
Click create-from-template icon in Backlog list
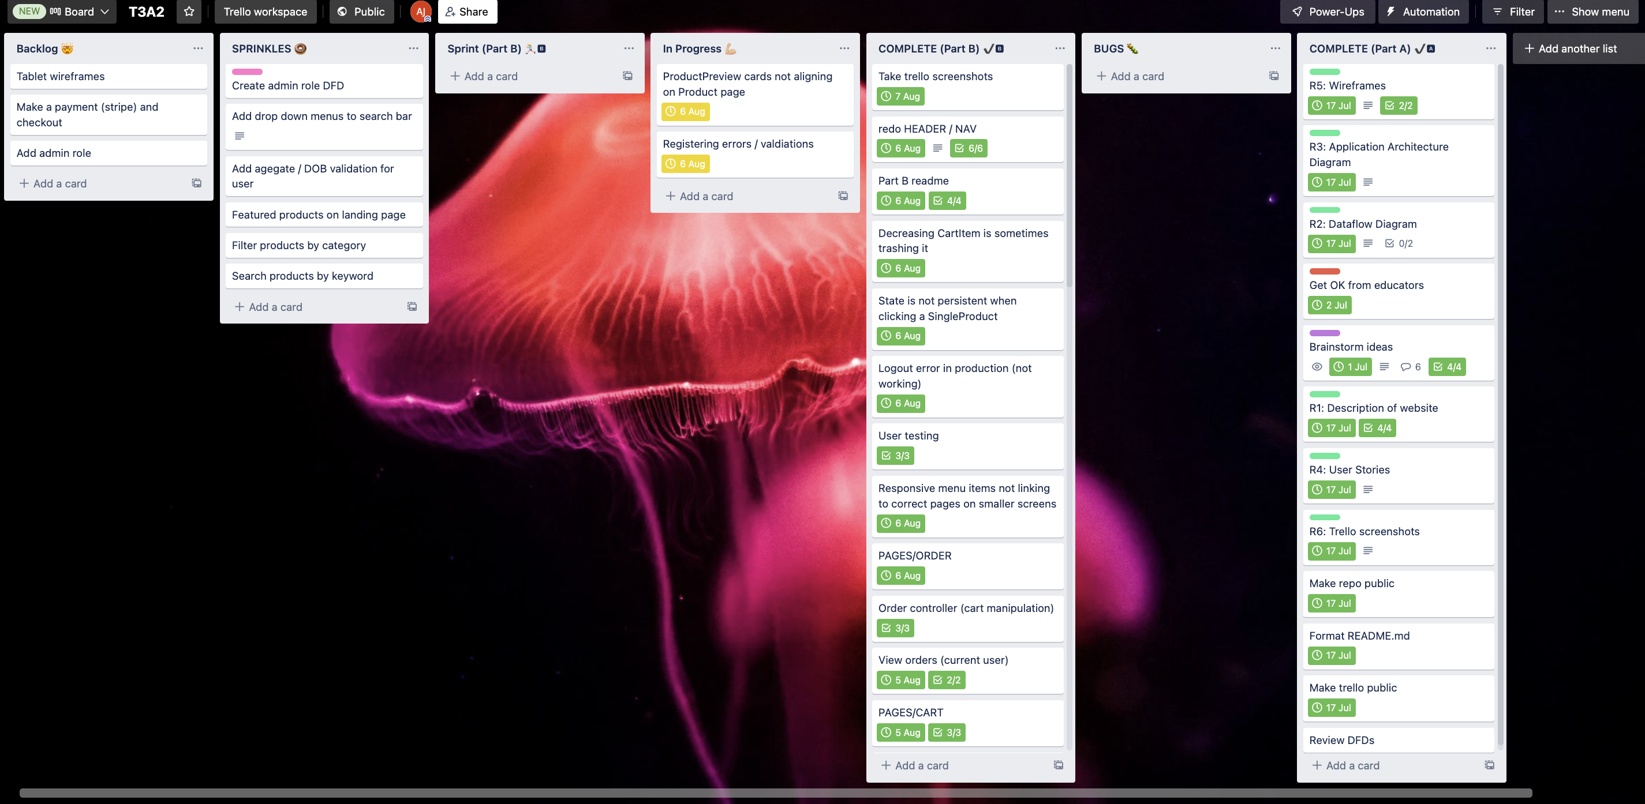coord(197,183)
